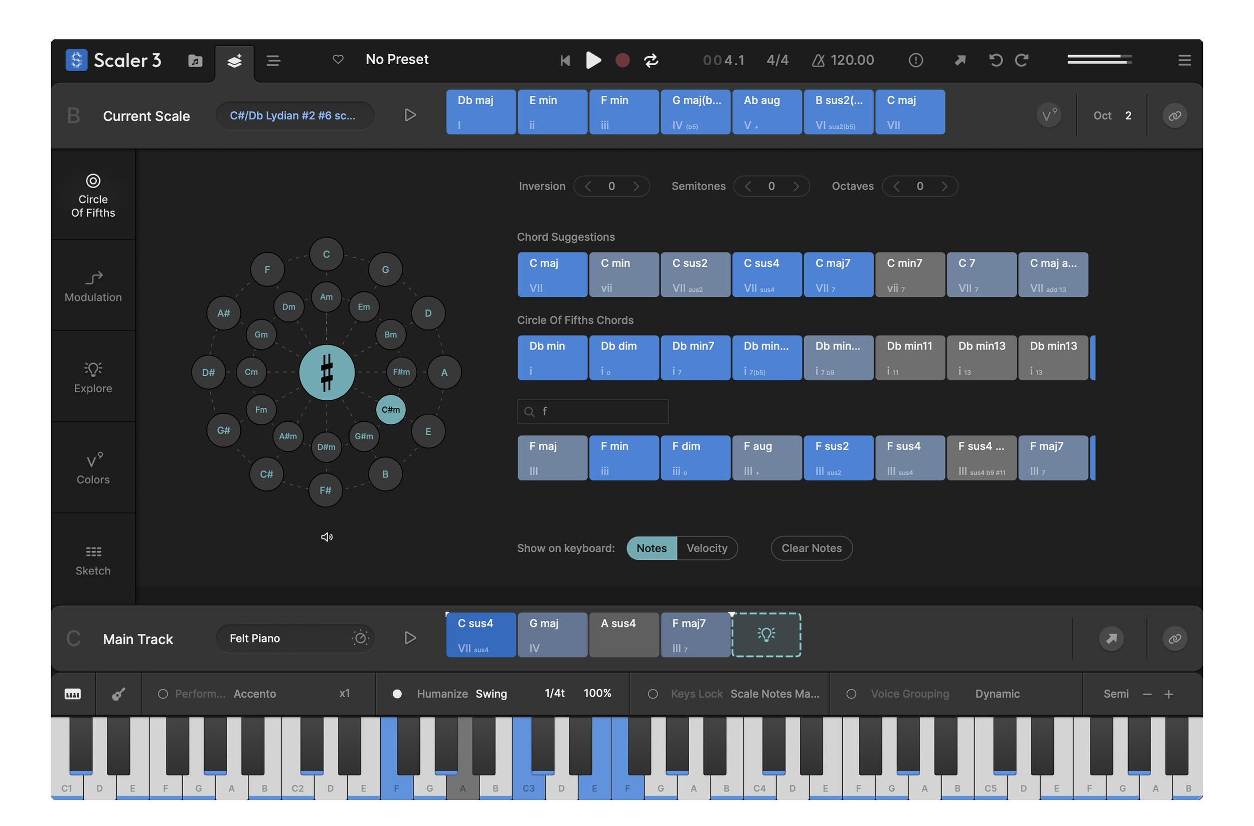The width and height of the screenshot is (1254, 826).
Task: Click the heart favorite preset icon
Action: (x=338, y=60)
